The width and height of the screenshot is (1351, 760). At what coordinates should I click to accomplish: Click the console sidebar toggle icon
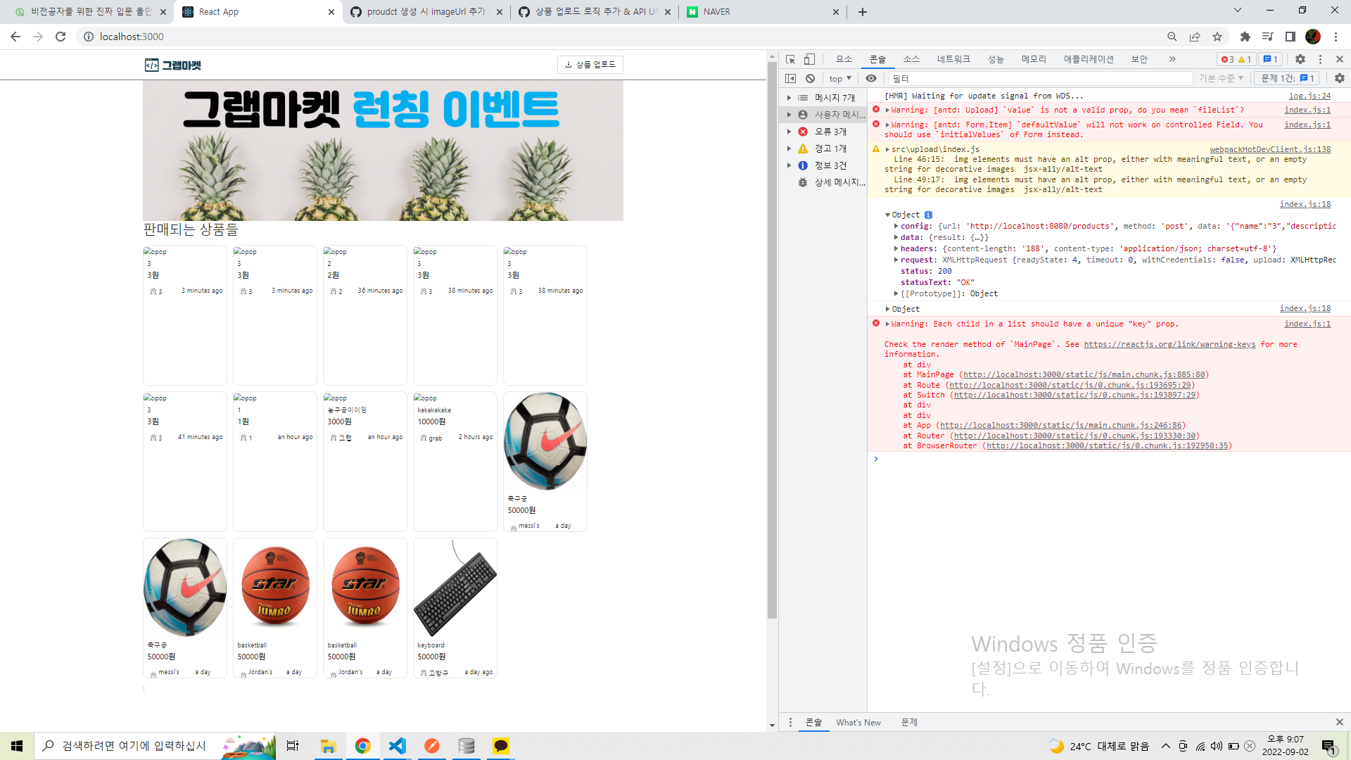pos(791,78)
